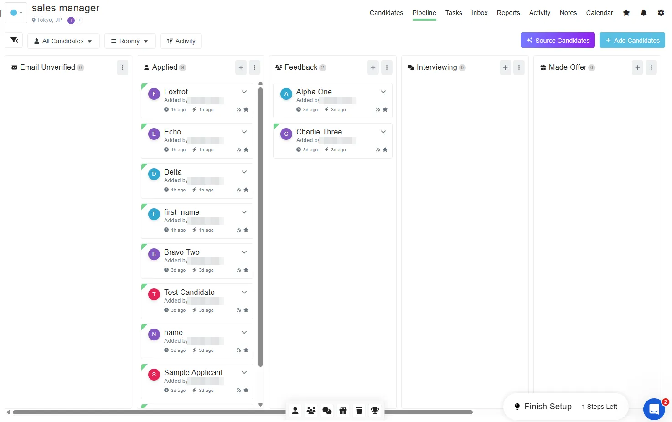The width and height of the screenshot is (672, 422).
Task: Open the notifications bell
Action: coord(644,13)
